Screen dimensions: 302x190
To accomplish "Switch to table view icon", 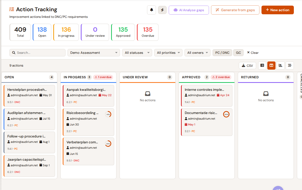I will [x=262, y=66].
